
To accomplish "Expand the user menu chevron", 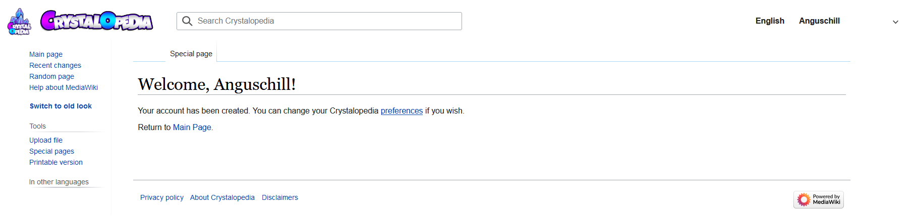I will click(895, 22).
